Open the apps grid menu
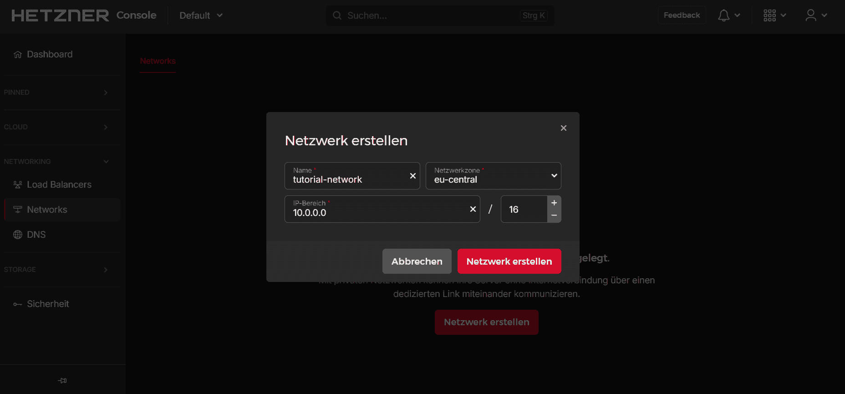Screen dimensions: 845x394 coord(769,15)
